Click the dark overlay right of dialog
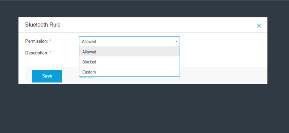 [x=278, y=51]
